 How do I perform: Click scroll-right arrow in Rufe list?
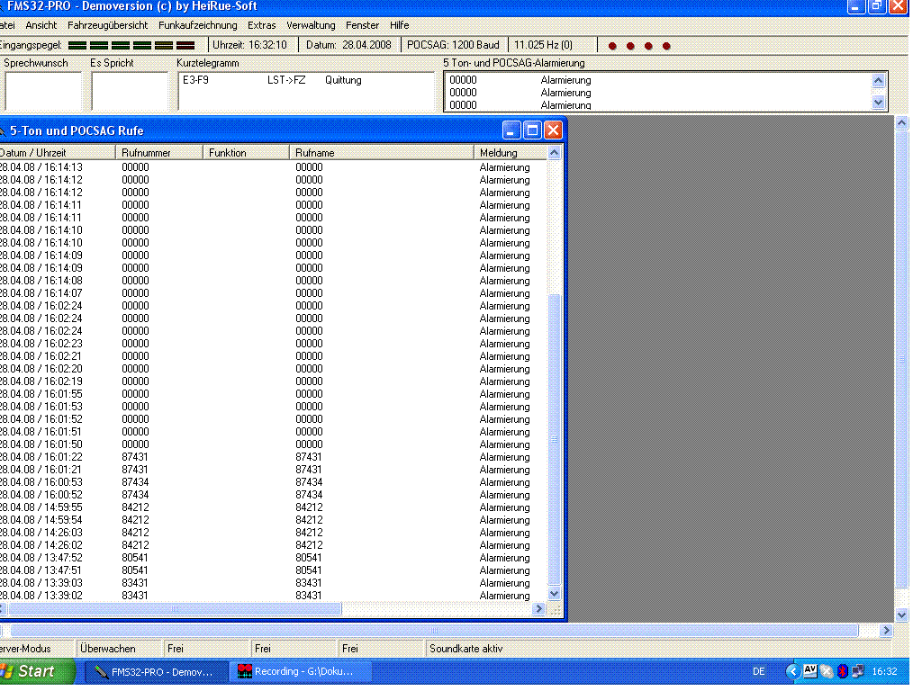click(539, 609)
